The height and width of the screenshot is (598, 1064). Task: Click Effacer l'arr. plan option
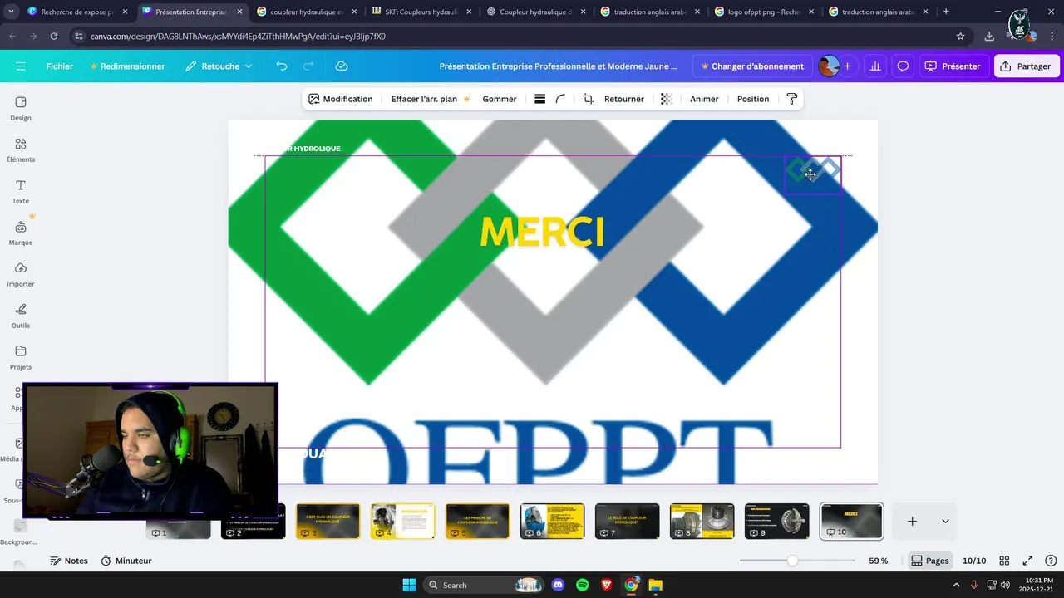[431, 99]
